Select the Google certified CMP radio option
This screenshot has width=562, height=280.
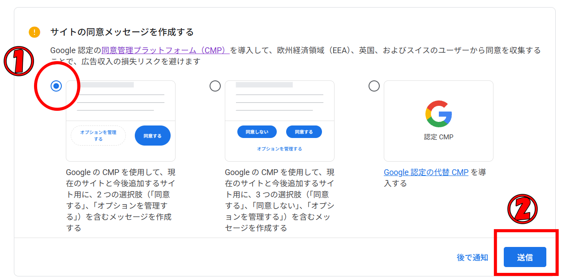click(374, 86)
